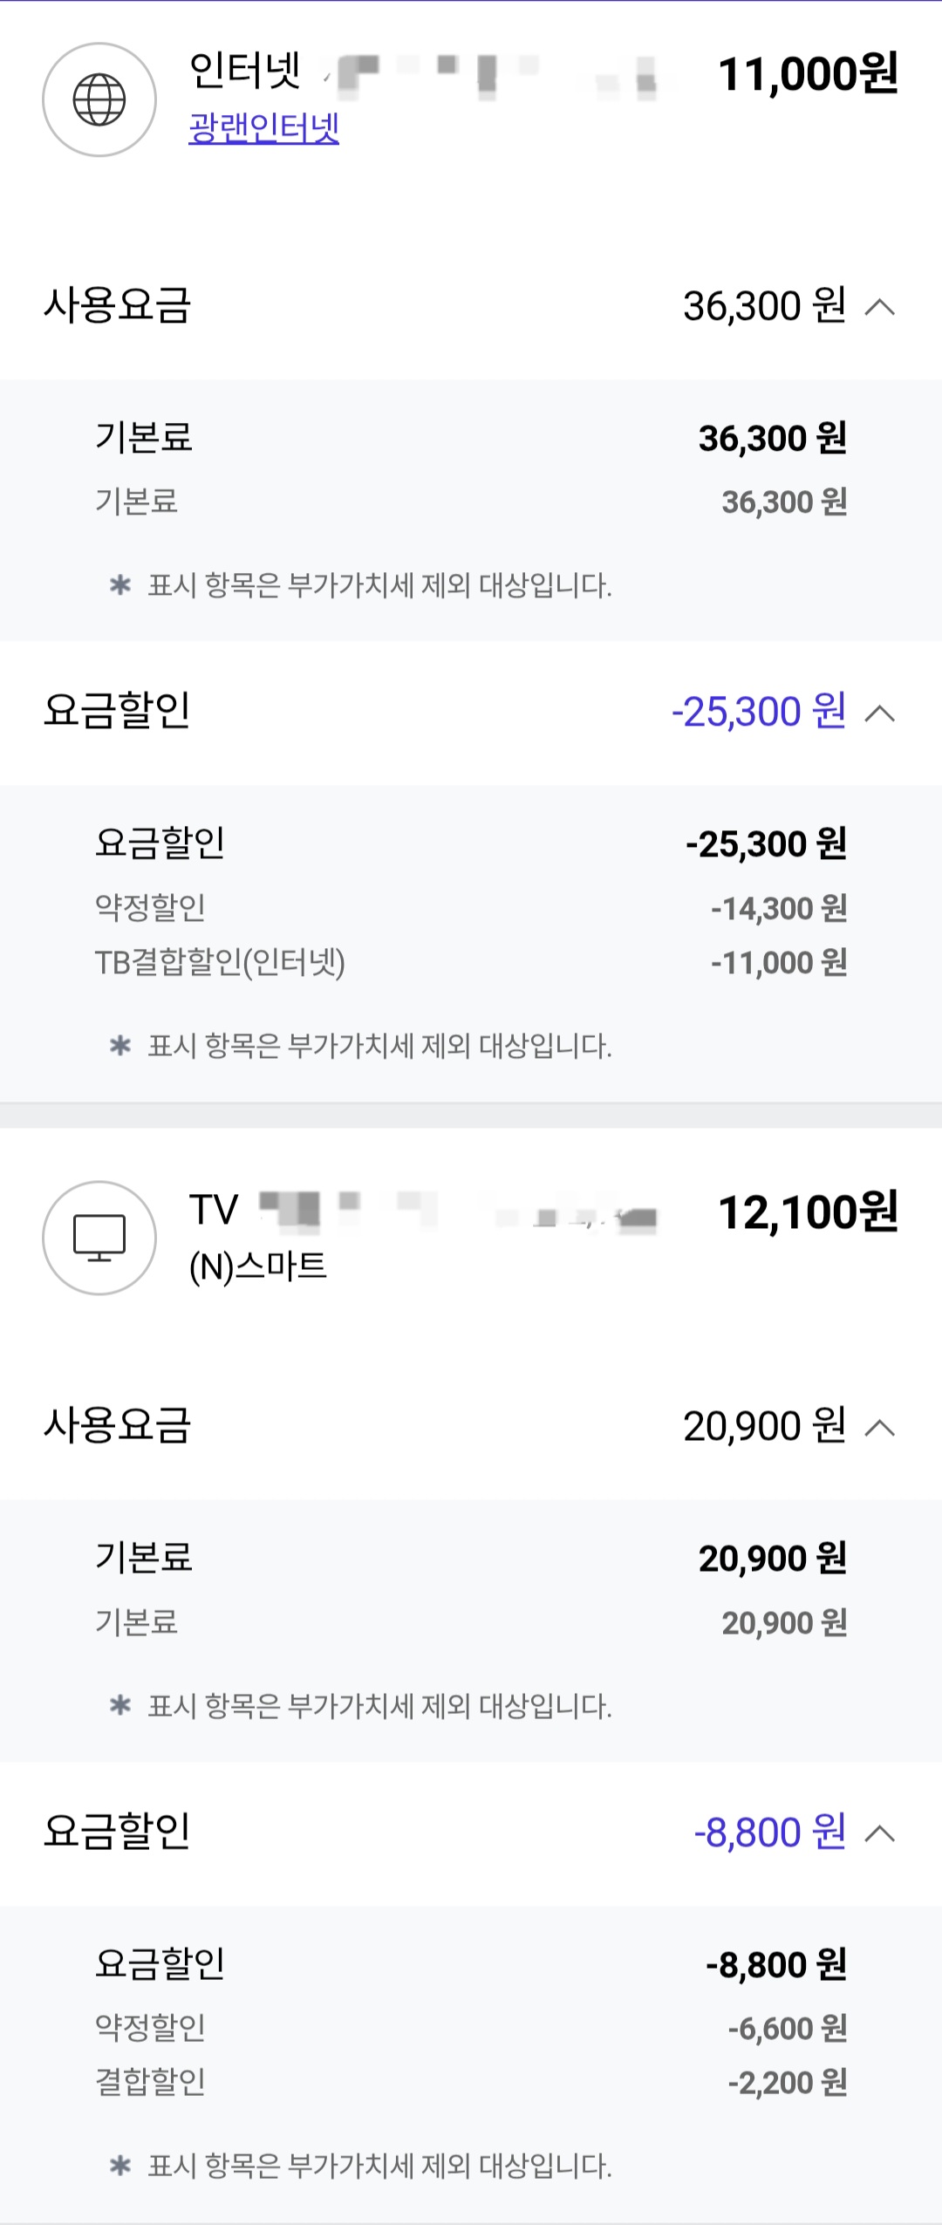This screenshot has height=2225, width=942.
Task: Select the (N)스마트 plan label
Action: click(x=258, y=1266)
